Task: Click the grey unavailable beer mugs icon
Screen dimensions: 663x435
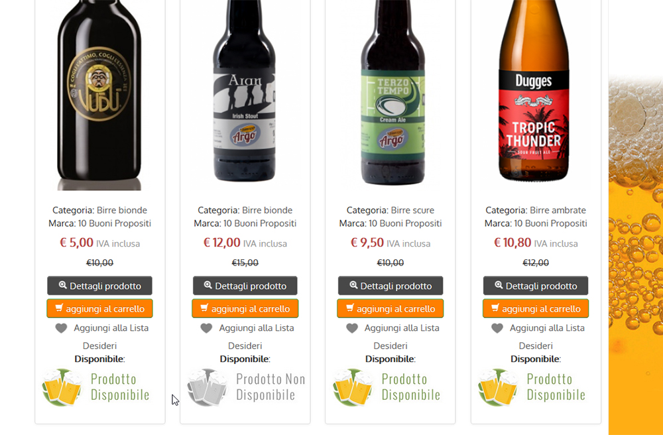Action: point(208,387)
